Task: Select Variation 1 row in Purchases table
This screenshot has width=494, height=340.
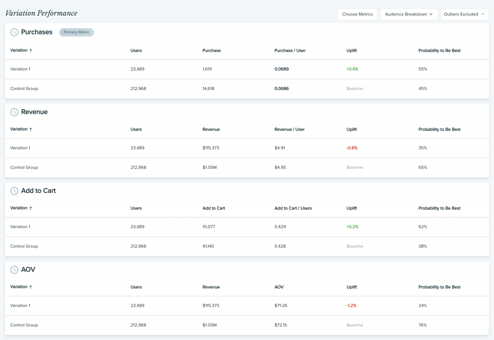Action: point(20,69)
